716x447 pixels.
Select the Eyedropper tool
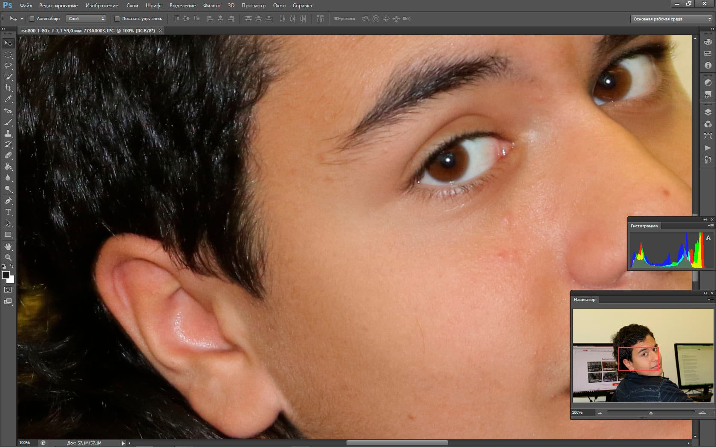[x=8, y=99]
